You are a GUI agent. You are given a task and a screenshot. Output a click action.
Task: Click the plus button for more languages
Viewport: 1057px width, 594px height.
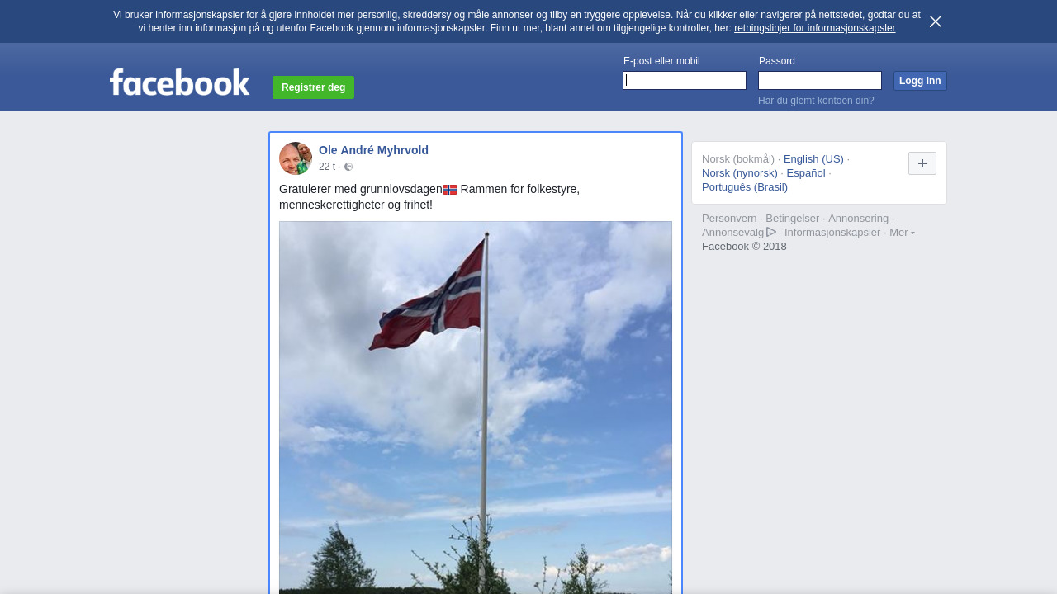click(922, 163)
